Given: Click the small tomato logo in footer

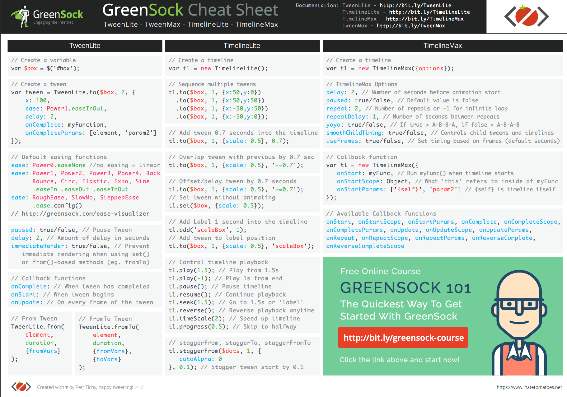Looking at the screenshot, I should tap(21, 386).
